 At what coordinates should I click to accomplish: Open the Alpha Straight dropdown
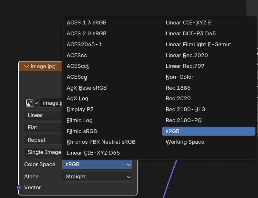pyautogui.click(x=97, y=176)
